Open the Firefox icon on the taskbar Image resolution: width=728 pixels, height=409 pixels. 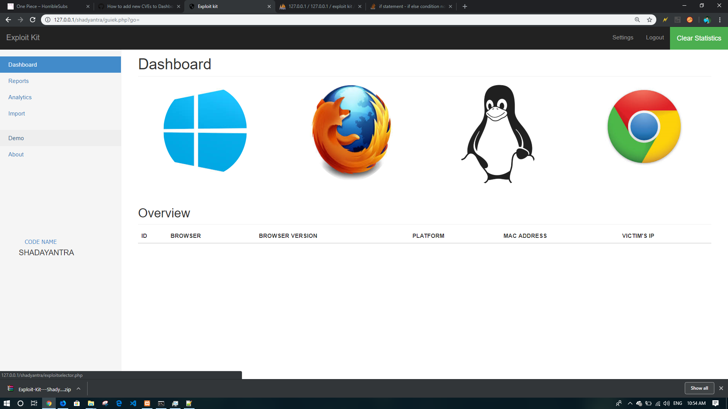[63, 403]
